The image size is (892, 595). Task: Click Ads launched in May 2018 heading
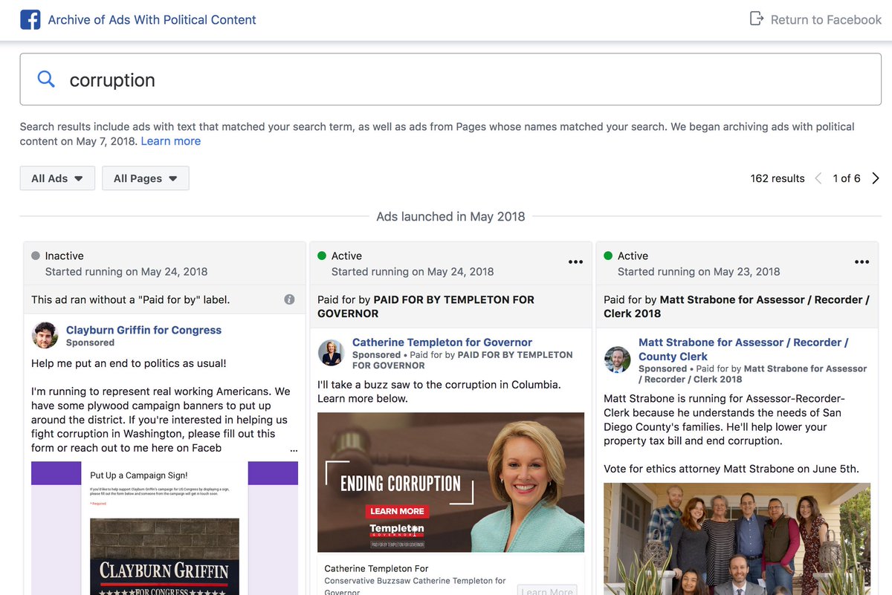point(450,217)
